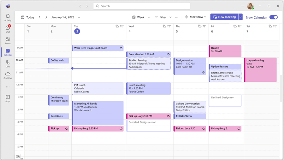The image size is (284, 160).
Task: Go forward using title bar arrow
Action: tap(87, 6)
